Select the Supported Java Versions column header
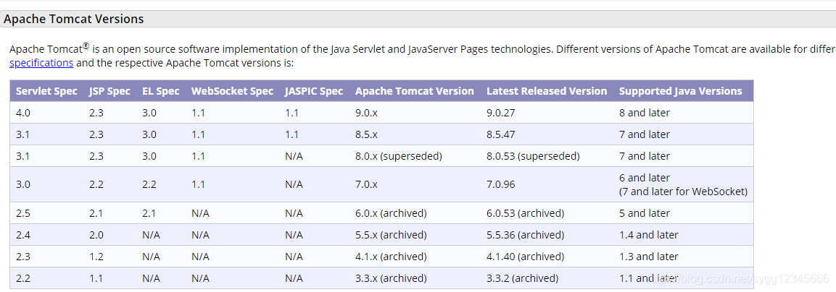 [x=680, y=91]
